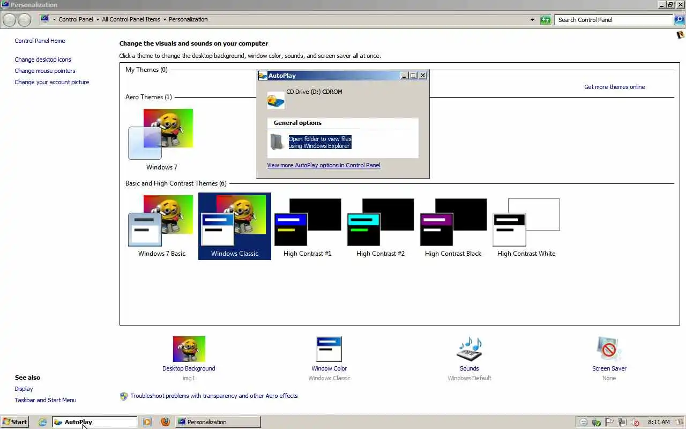Image resolution: width=686 pixels, height=429 pixels.
Task: Click the Control Panel breadcrumb
Action: (76, 19)
